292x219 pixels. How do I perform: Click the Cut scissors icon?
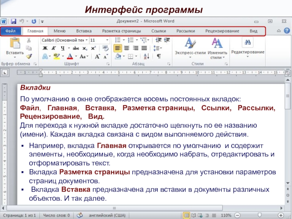point(29,40)
